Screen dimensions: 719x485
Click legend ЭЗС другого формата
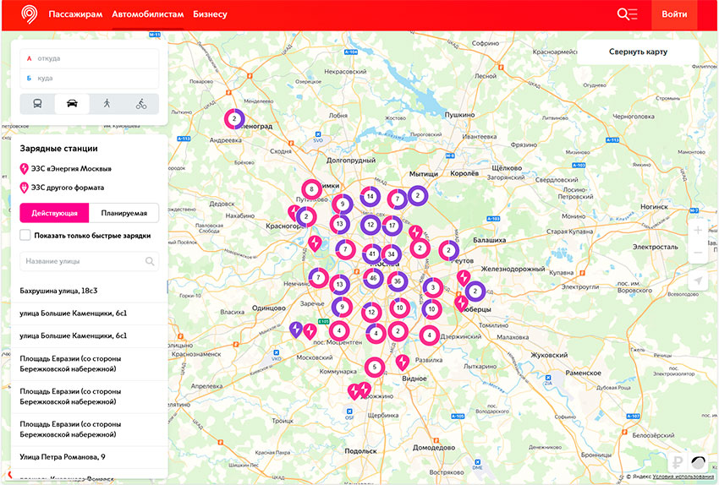coord(62,188)
